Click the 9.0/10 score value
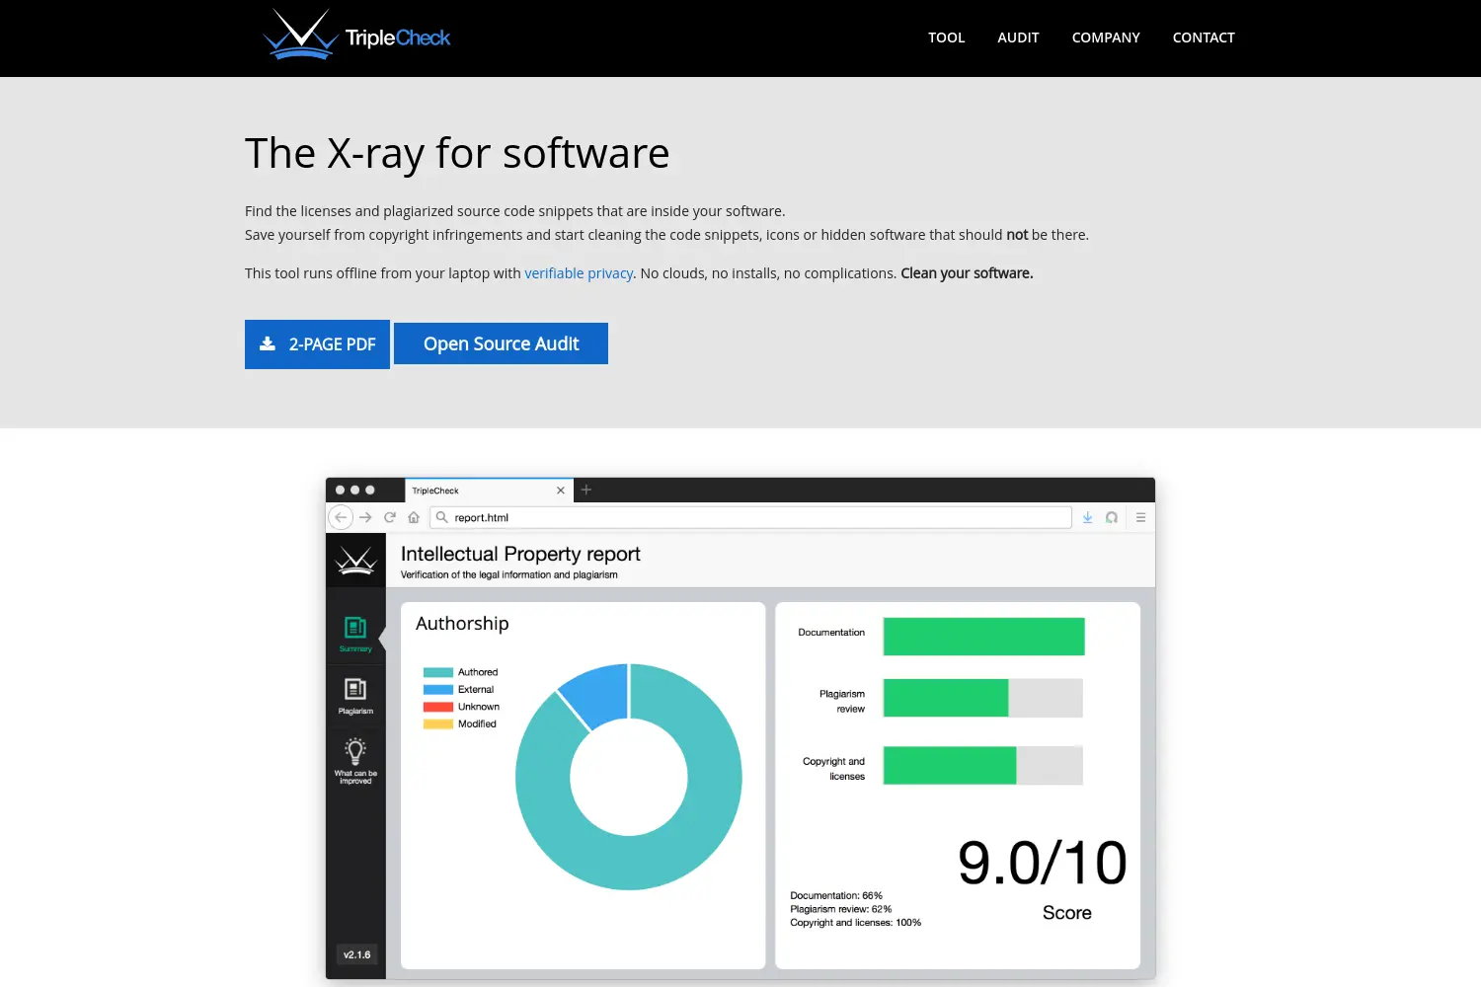This screenshot has width=1481, height=987. coord(1042,863)
